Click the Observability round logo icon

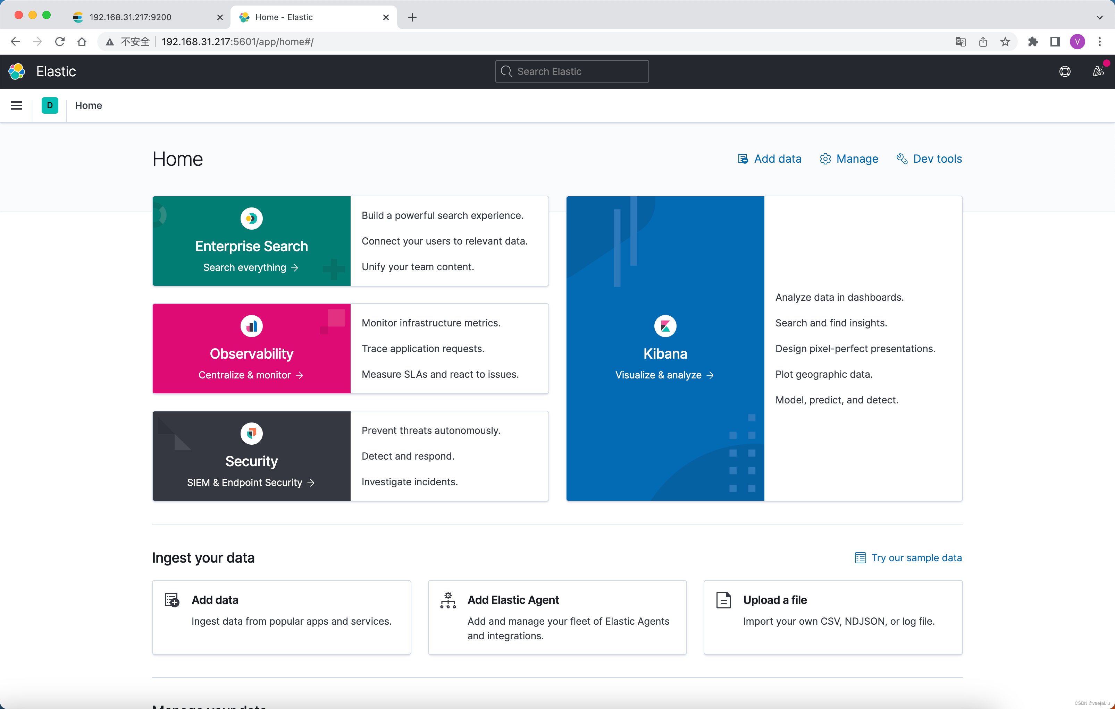(251, 326)
